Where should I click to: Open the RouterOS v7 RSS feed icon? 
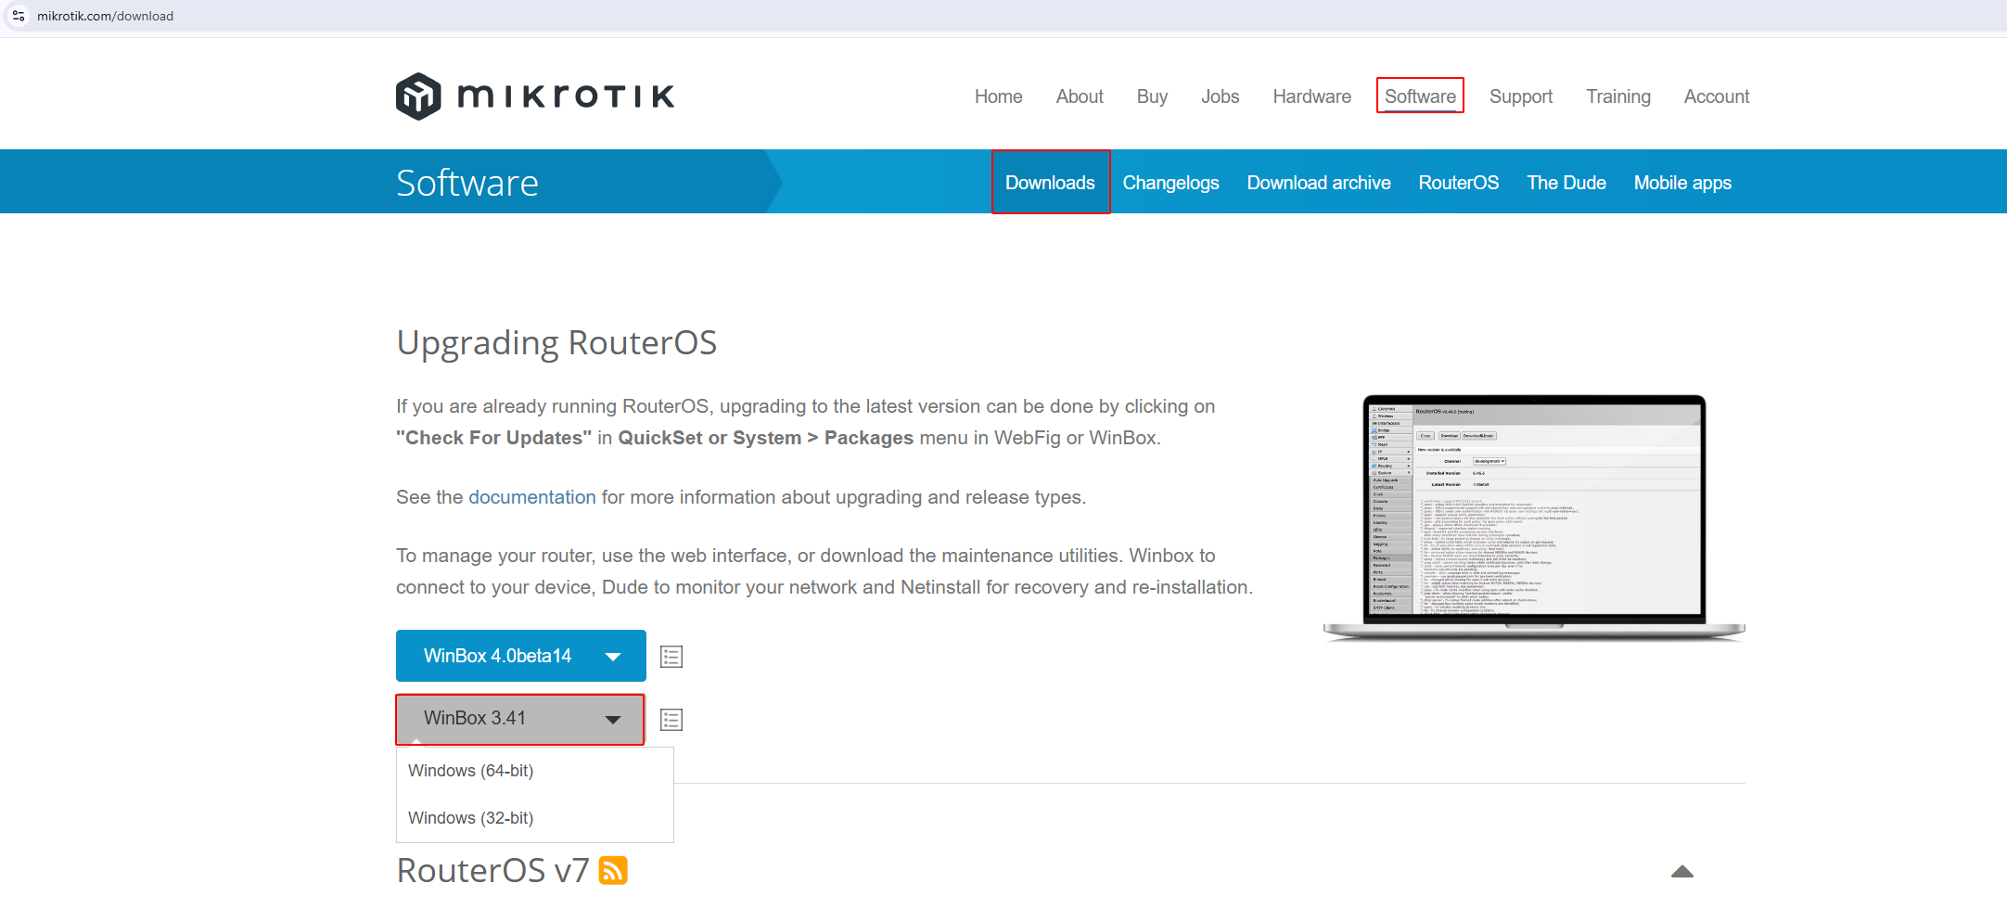click(613, 870)
